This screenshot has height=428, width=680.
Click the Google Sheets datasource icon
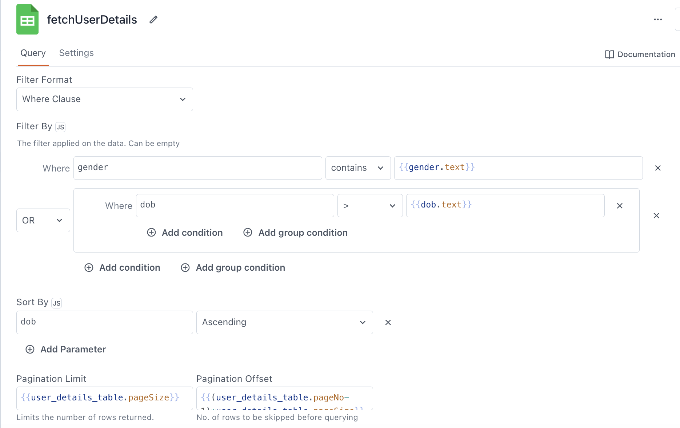pyautogui.click(x=27, y=19)
